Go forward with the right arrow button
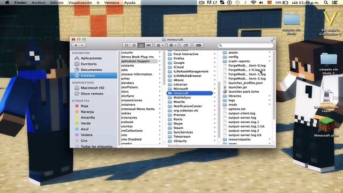This screenshot has width=343, height=193. [x=82, y=45]
